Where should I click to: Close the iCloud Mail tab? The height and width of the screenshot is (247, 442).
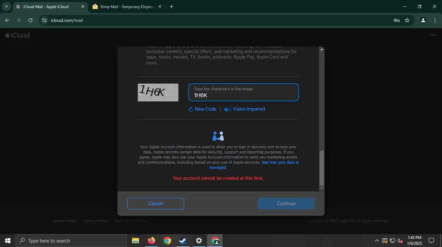coord(83,6)
